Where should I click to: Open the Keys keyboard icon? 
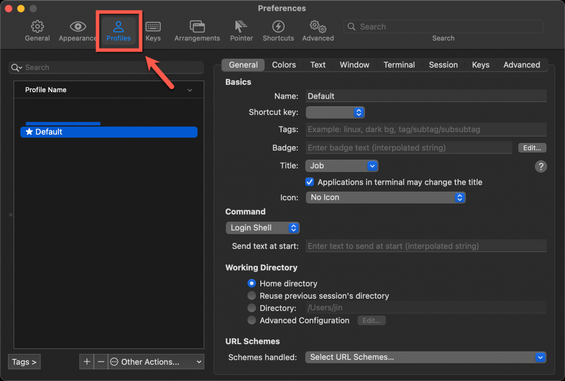(x=153, y=26)
